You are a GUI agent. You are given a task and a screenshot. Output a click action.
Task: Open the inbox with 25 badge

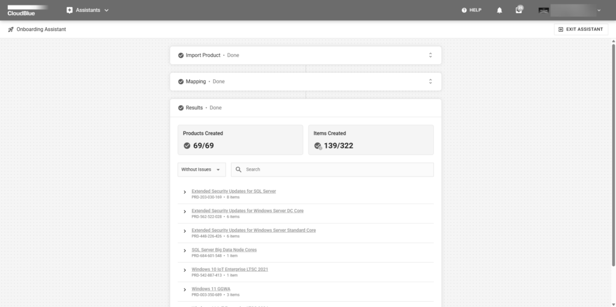pos(519,10)
